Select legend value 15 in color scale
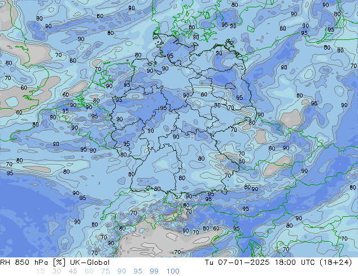Viewport: 358px width, 276px height. pos(40,271)
